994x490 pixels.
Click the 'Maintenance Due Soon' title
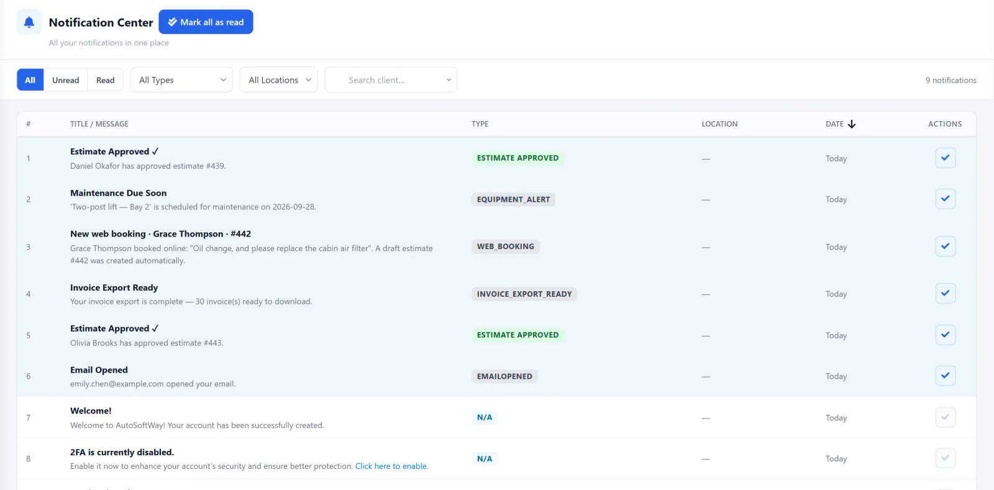click(x=118, y=193)
